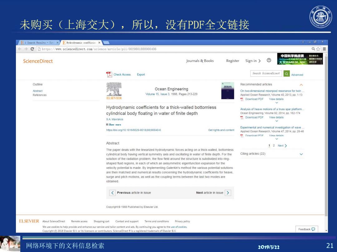Click the footer ELSEVIER logo
The width and height of the screenshot is (337, 252).
point(29,221)
